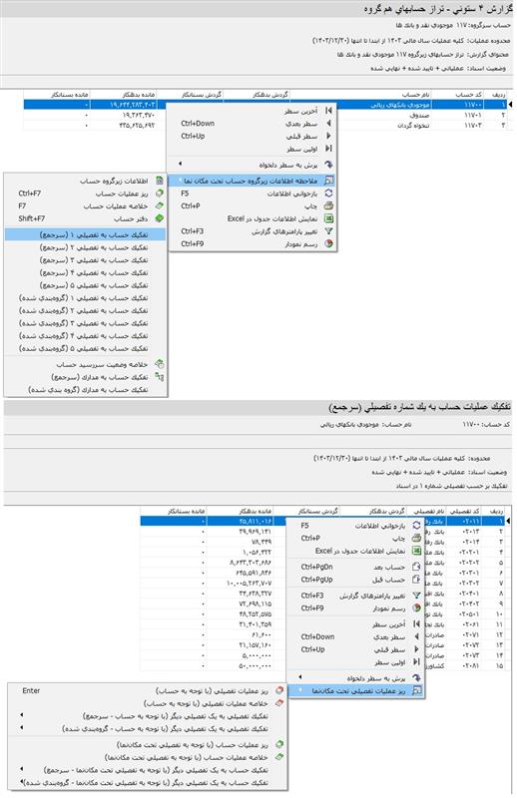517x798 pixels.
Task: Click the کد تفصیلی column header in the تفکیک report
Action: [x=464, y=511]
